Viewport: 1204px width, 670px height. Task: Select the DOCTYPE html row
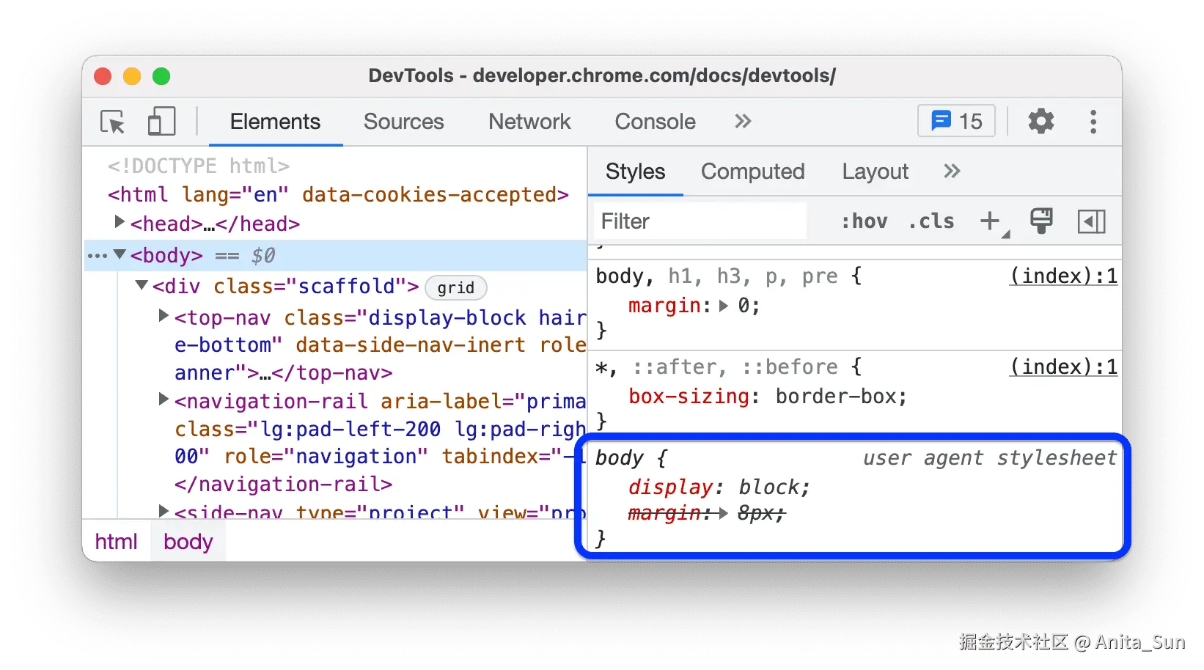pyautogui.click(x=199, y=166)
